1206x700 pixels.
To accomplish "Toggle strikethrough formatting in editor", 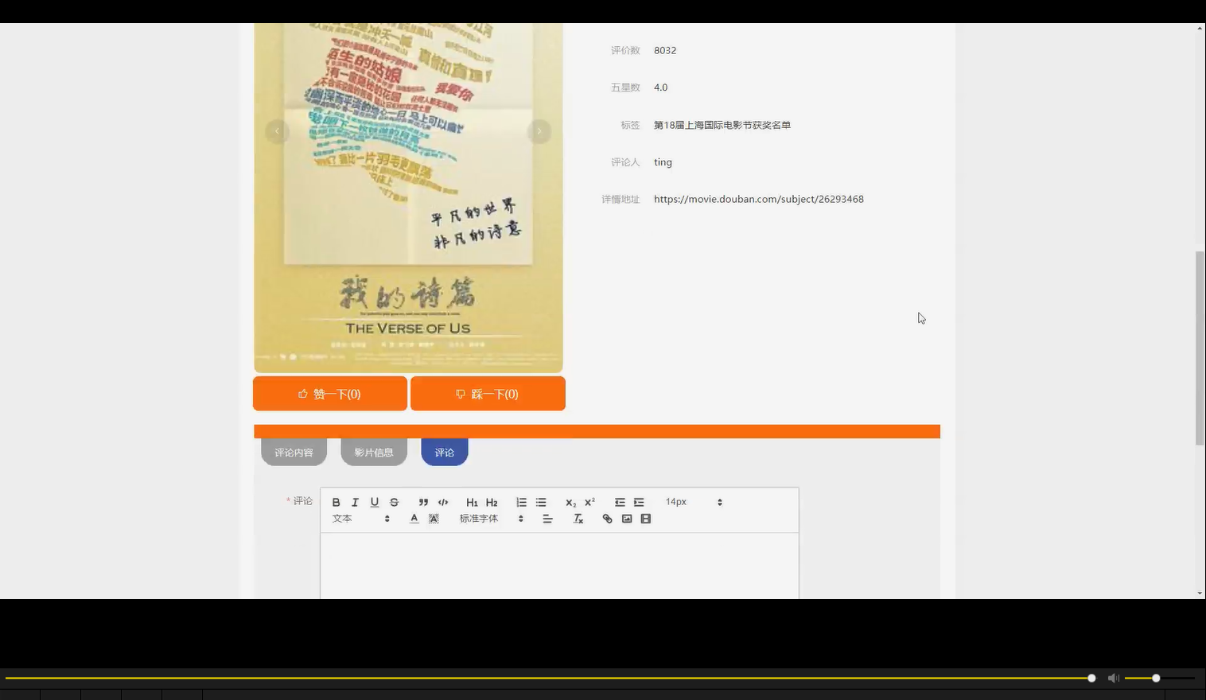I will 394,502.
